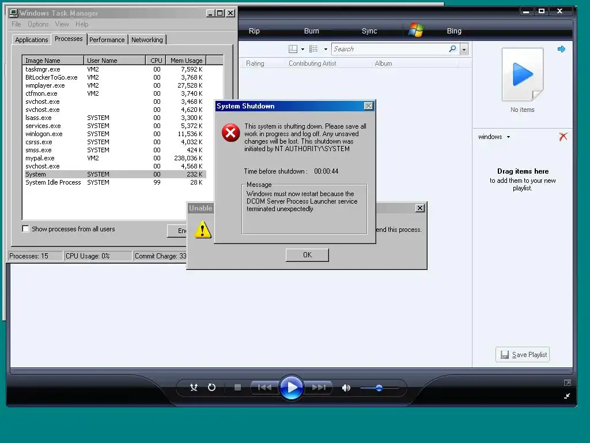Image resolution: width=590 pixels, height=443 pixels.
Task: Sort processes by Mem Usage header
Action: (x=186, y=60)
